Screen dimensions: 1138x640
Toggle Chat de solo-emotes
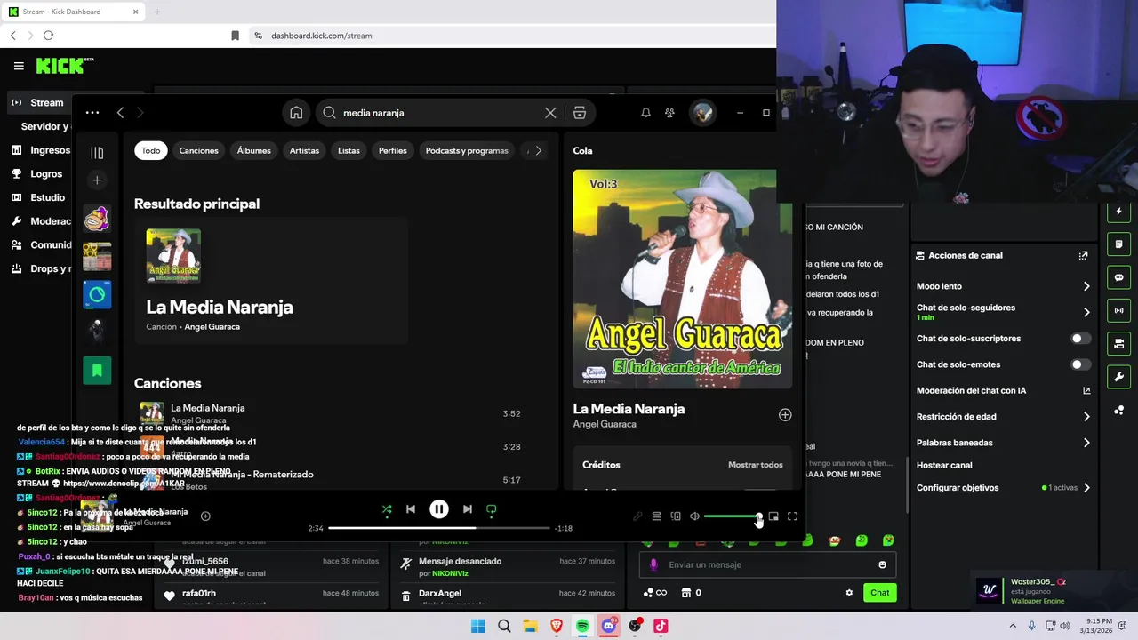1079,364
